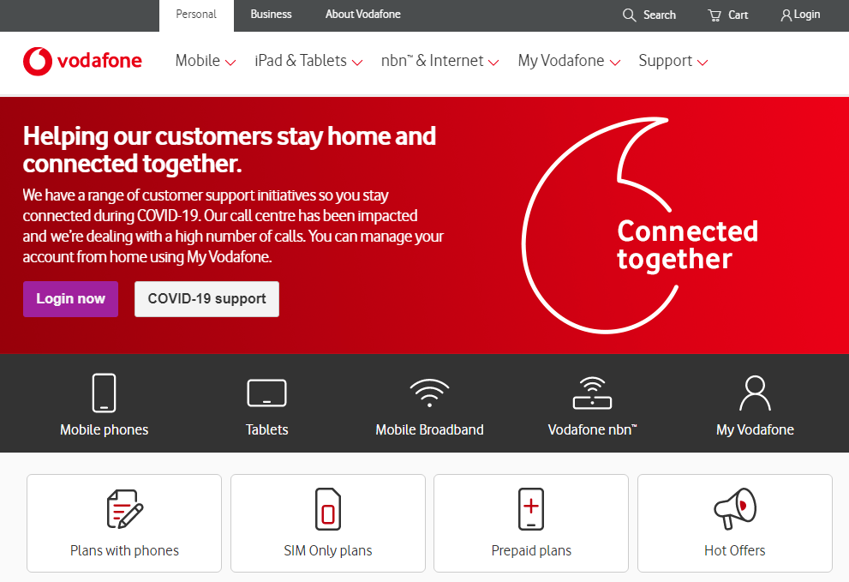Open Plans with phones tile
The width and height of the screenshot is (849, 582).
[x=124, y=523]
